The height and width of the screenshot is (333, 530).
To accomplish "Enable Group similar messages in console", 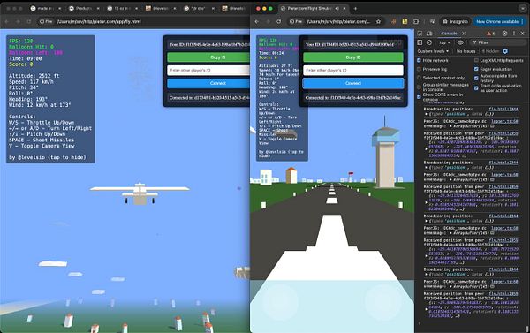I will tap(419, 87).
